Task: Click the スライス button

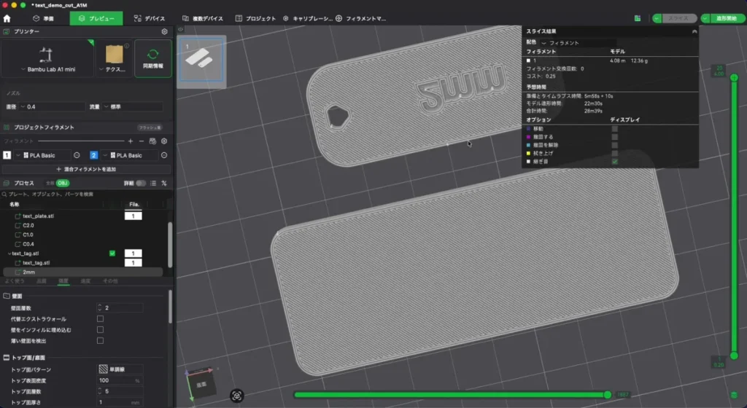Action: 678,18
